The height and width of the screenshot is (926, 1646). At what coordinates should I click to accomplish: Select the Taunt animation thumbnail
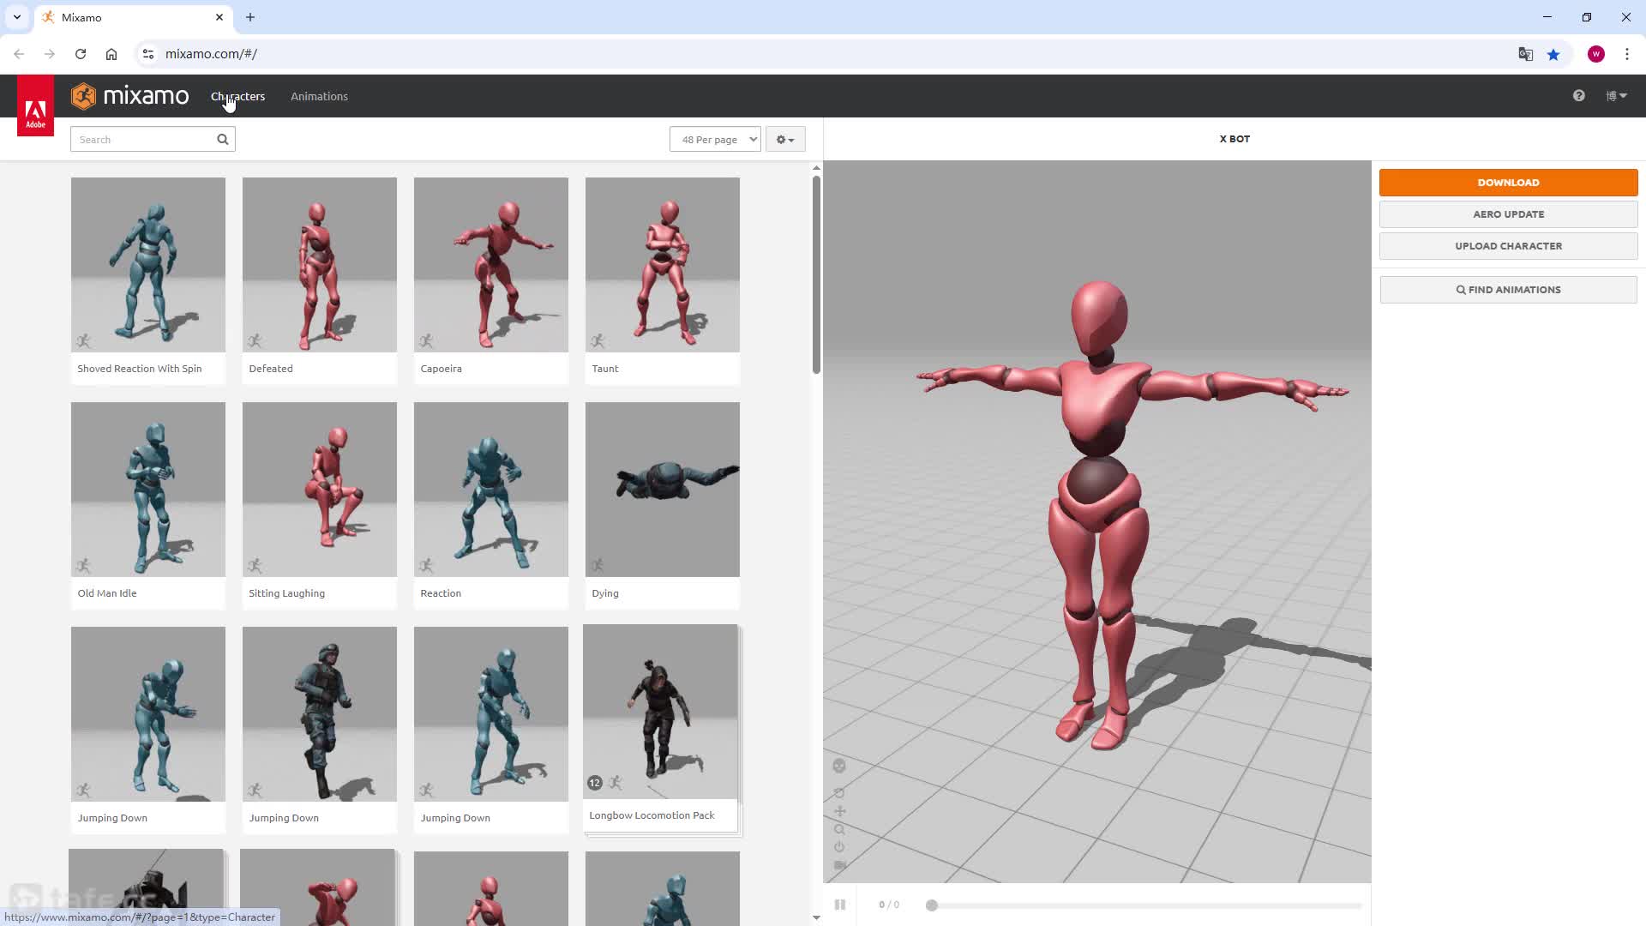click(x=663, y=265)
